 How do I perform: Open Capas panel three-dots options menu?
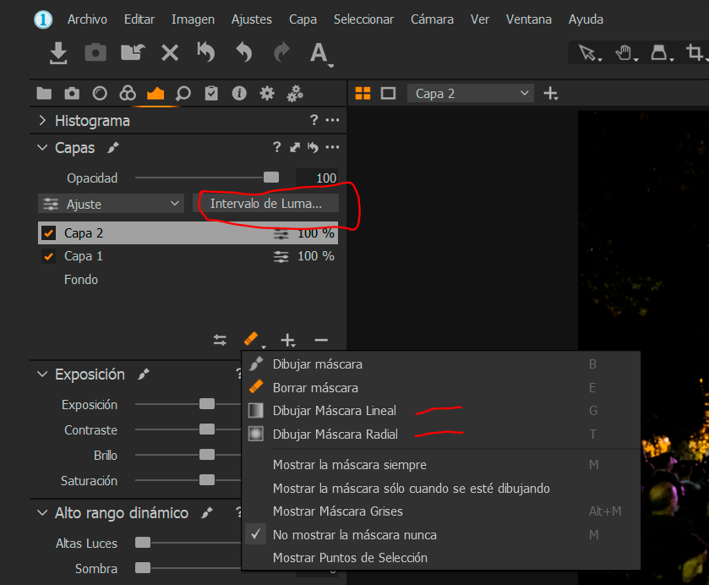pos(332,147)
